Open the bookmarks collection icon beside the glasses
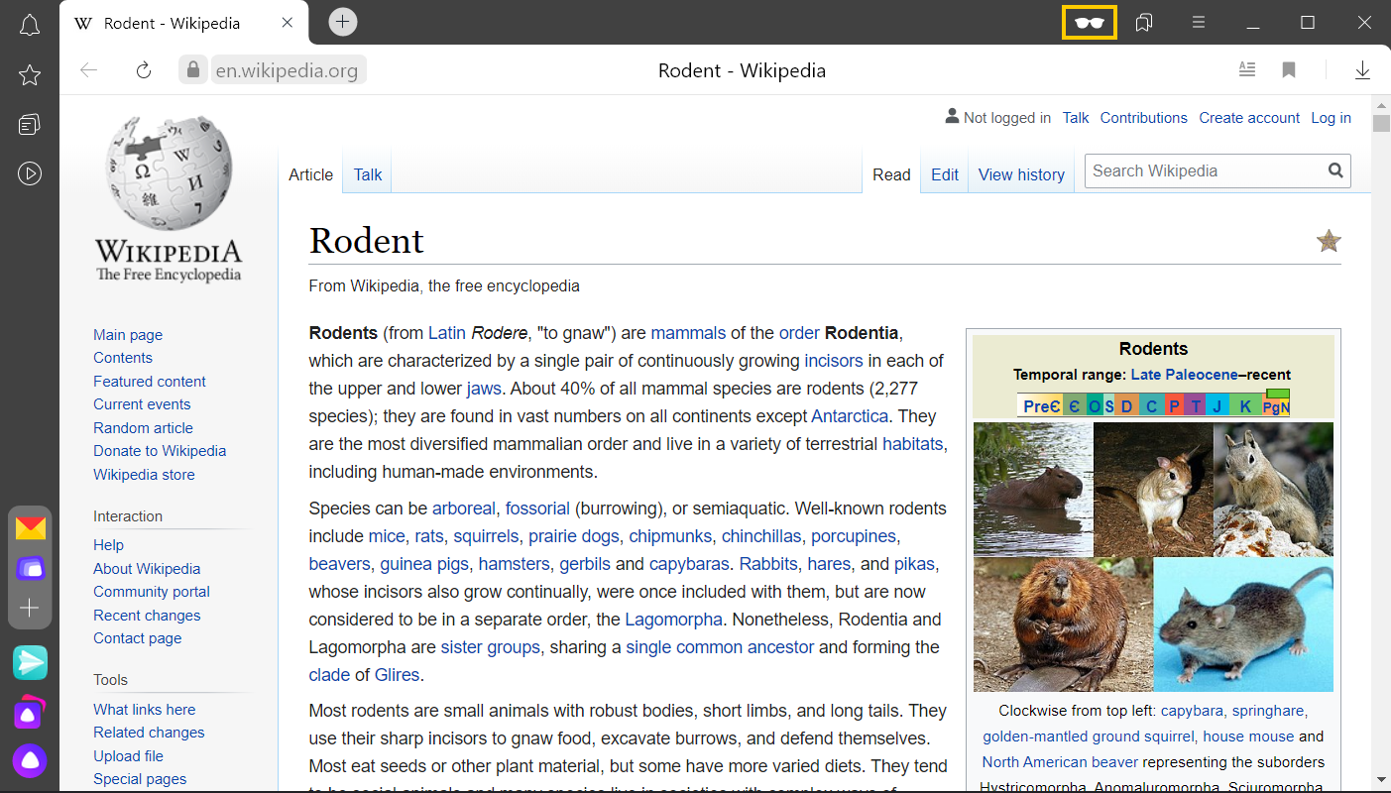This screenshot has width=1391, height=793. 1144,23
